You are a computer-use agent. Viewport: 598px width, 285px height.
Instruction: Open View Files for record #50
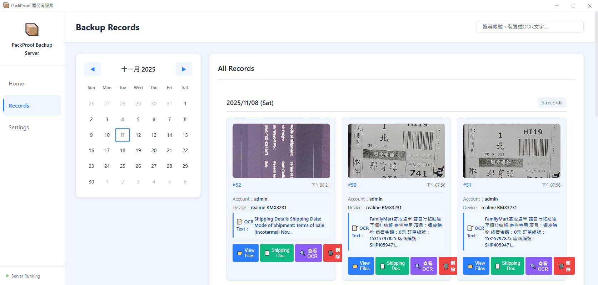point(361,266)
